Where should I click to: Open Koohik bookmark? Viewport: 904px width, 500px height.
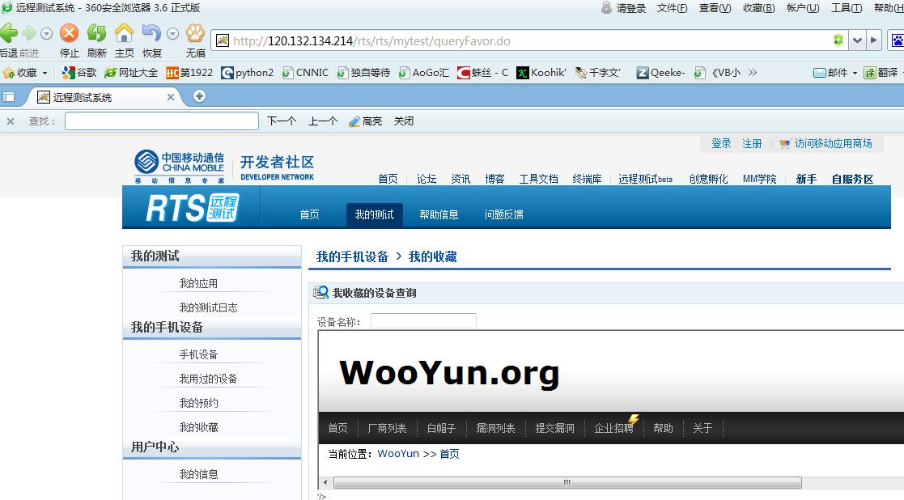pyautogui.click(x=541, y=73)
